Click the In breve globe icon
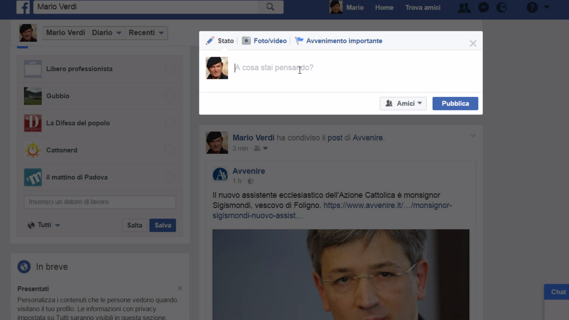The height and width of the screenshot is (320, 569). (24, 267)
